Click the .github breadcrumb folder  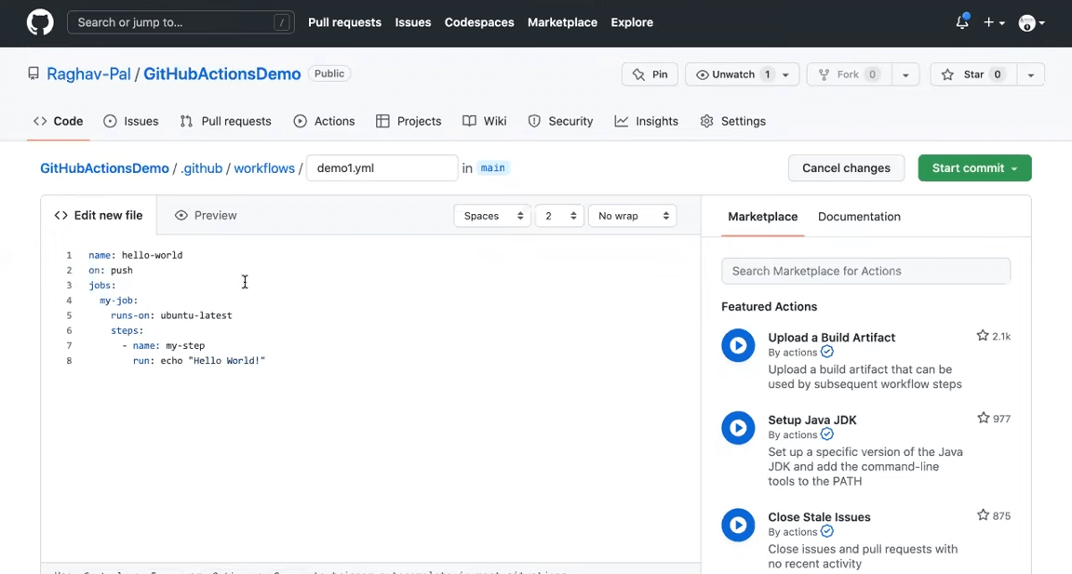(x=202, y=168)
